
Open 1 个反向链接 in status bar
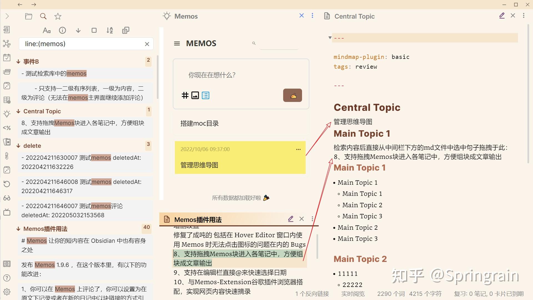[x=312, y=294]
